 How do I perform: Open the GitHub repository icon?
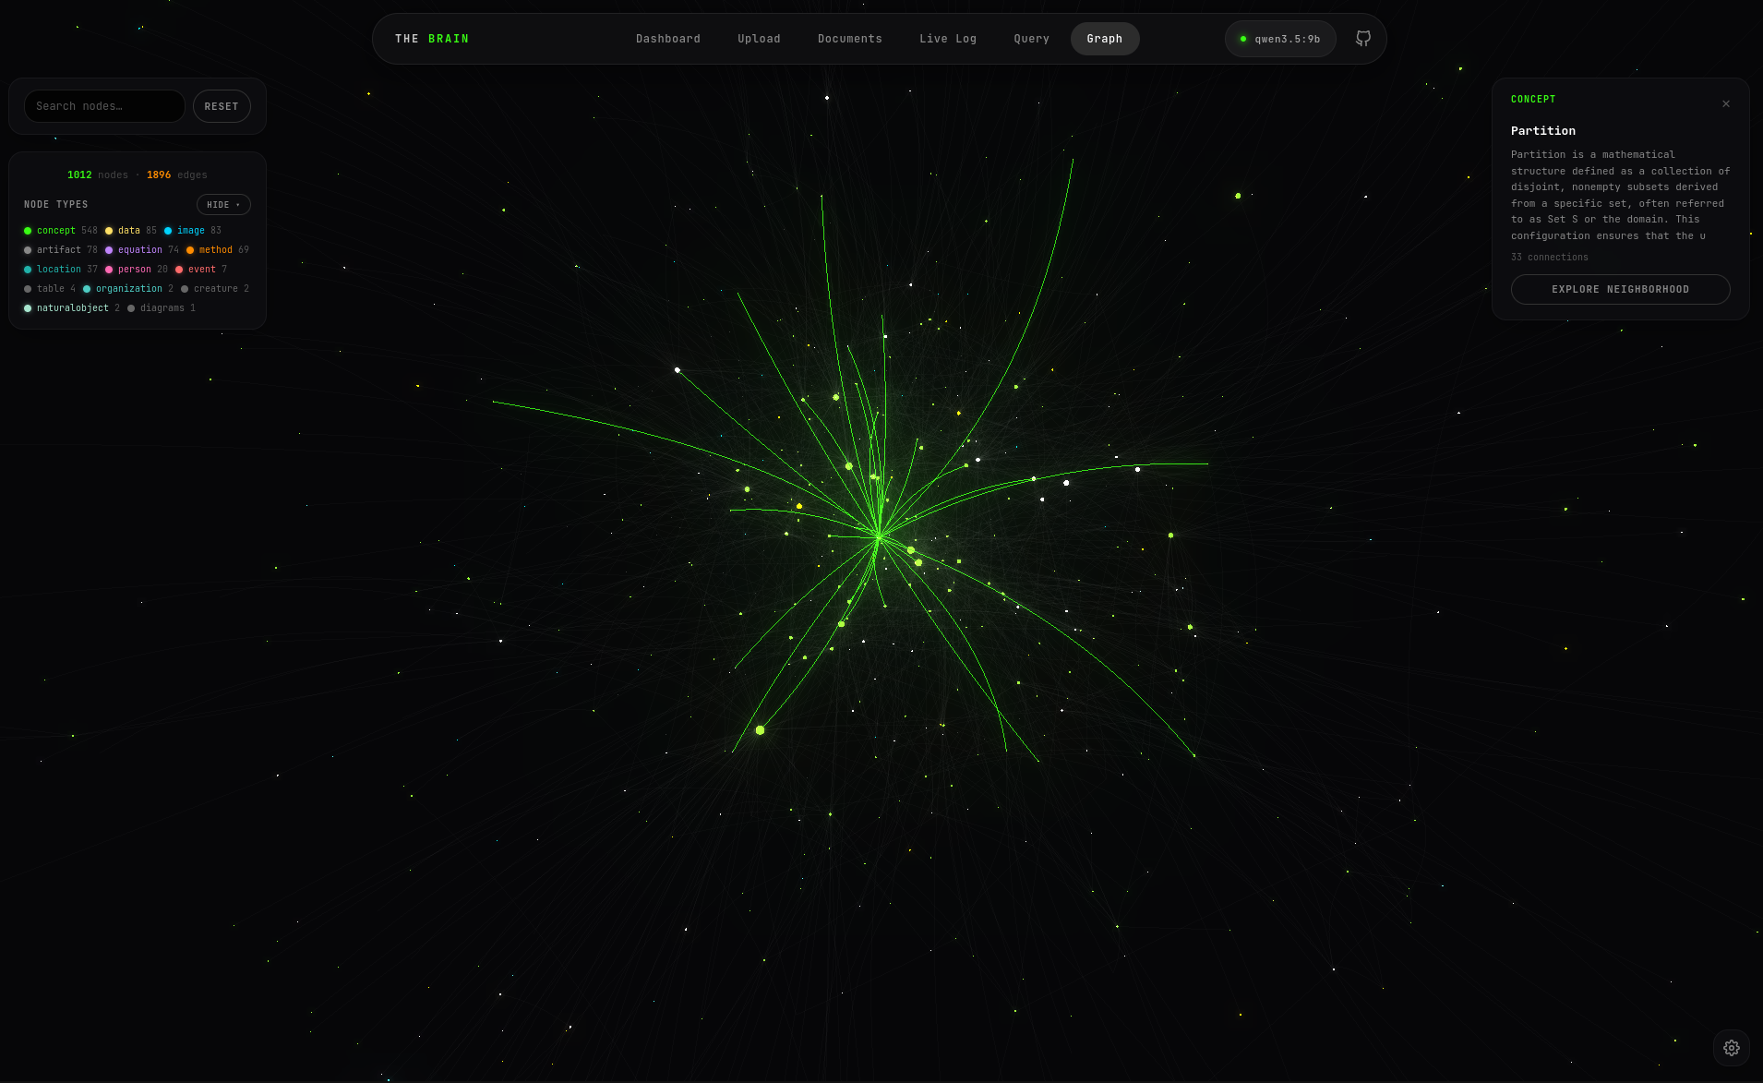pos(1362,39)
